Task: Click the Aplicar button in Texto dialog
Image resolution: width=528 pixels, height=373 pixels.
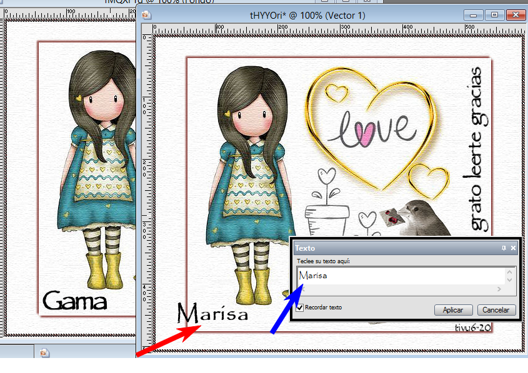Action: click(x=453, y=310)
